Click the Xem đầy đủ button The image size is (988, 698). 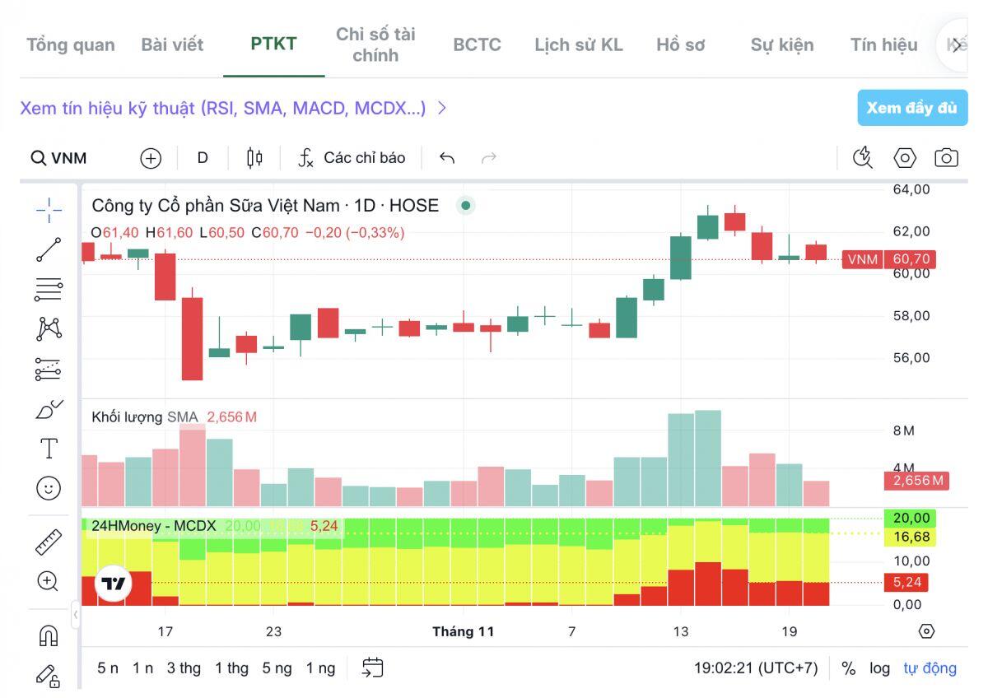[911, 108]
